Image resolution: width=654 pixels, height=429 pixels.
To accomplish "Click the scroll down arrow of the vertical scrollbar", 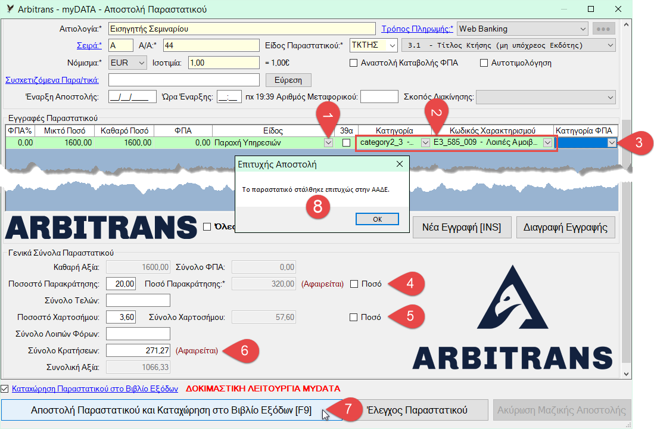I will (x=626, y=374).
